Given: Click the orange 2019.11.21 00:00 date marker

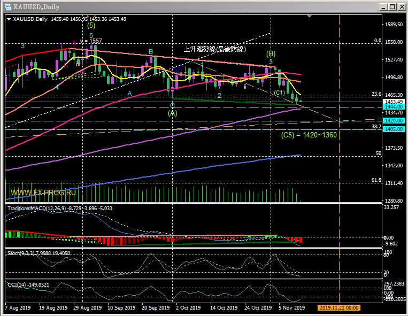Looking at the screenshot, I should (x=338, y=308).
